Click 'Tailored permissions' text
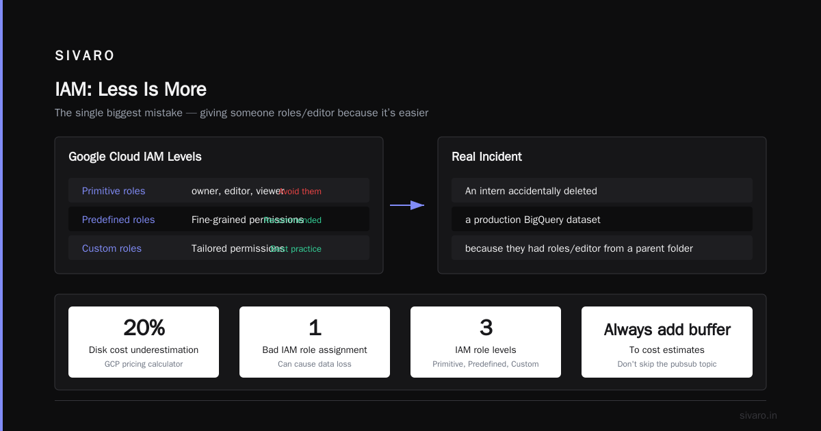821x431 pixels. click(x=237, y=248)
